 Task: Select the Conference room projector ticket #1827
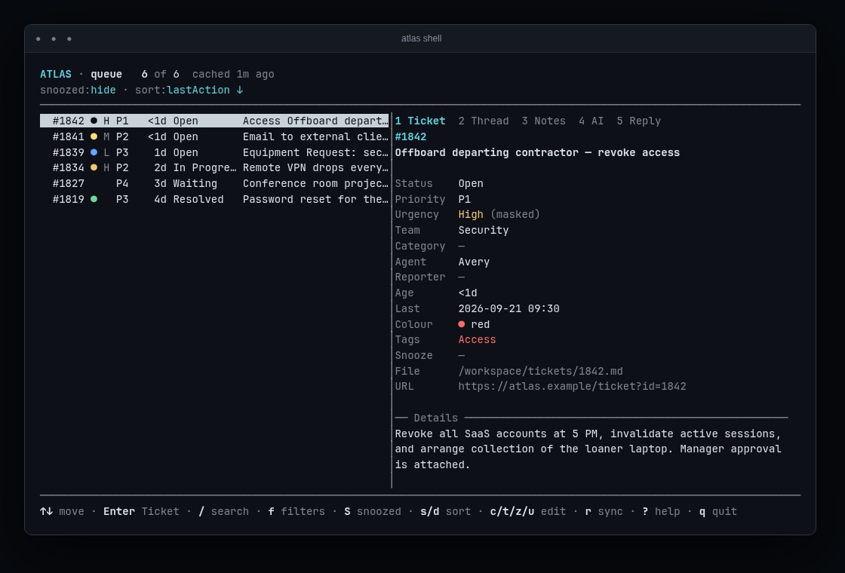pos(214,184)
